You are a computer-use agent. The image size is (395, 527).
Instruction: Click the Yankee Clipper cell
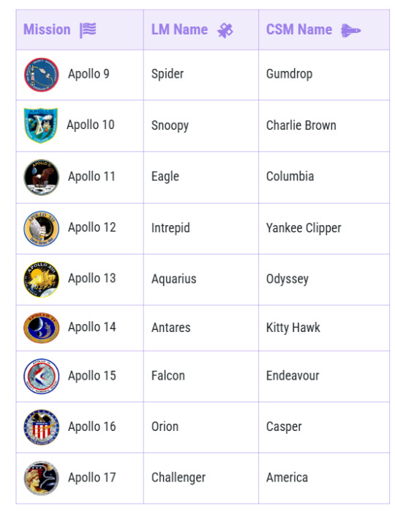[x=324, y=229]
